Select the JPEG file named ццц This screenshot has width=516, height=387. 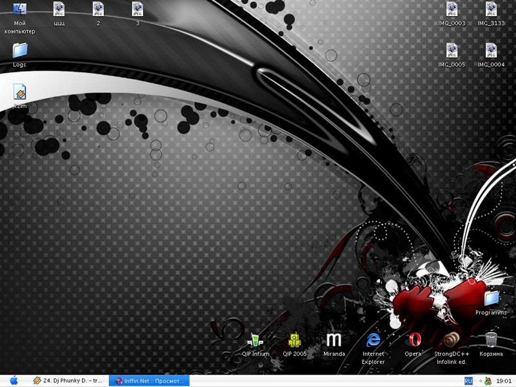tap(59, 10)
